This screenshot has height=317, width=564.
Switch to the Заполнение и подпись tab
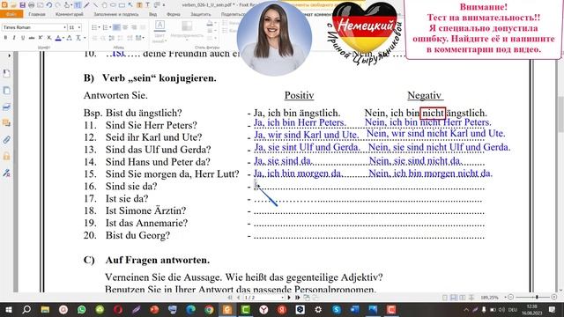[x=115, y=14]
